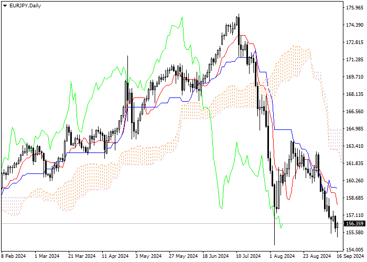This screenshot has height=262, width=367.
Task: Click the 1 Aug 2024 date label
Action: 282,256
